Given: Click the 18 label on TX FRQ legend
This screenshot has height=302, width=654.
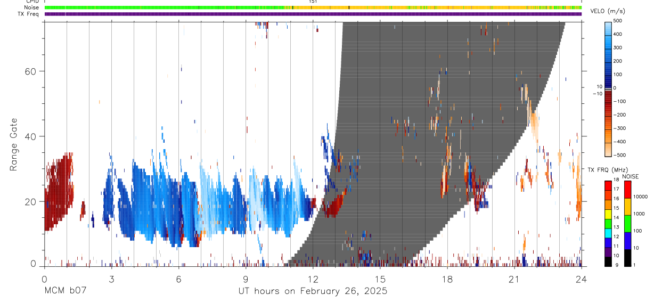Looking at the screenshot, I should coord(616,181).
